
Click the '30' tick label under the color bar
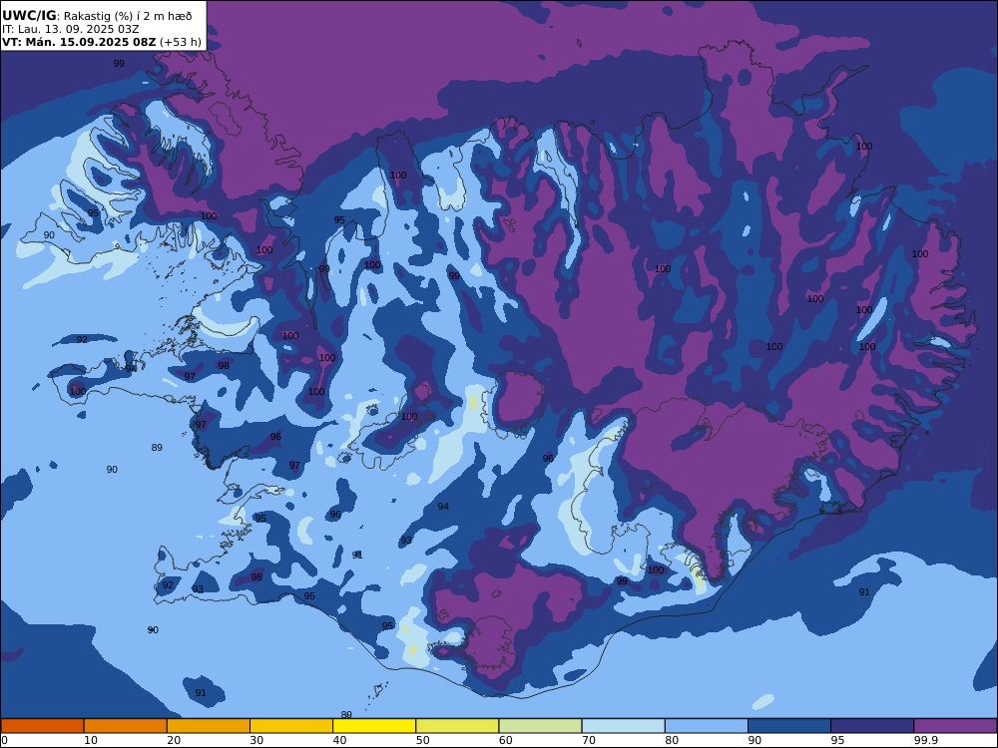coord(256,740)
